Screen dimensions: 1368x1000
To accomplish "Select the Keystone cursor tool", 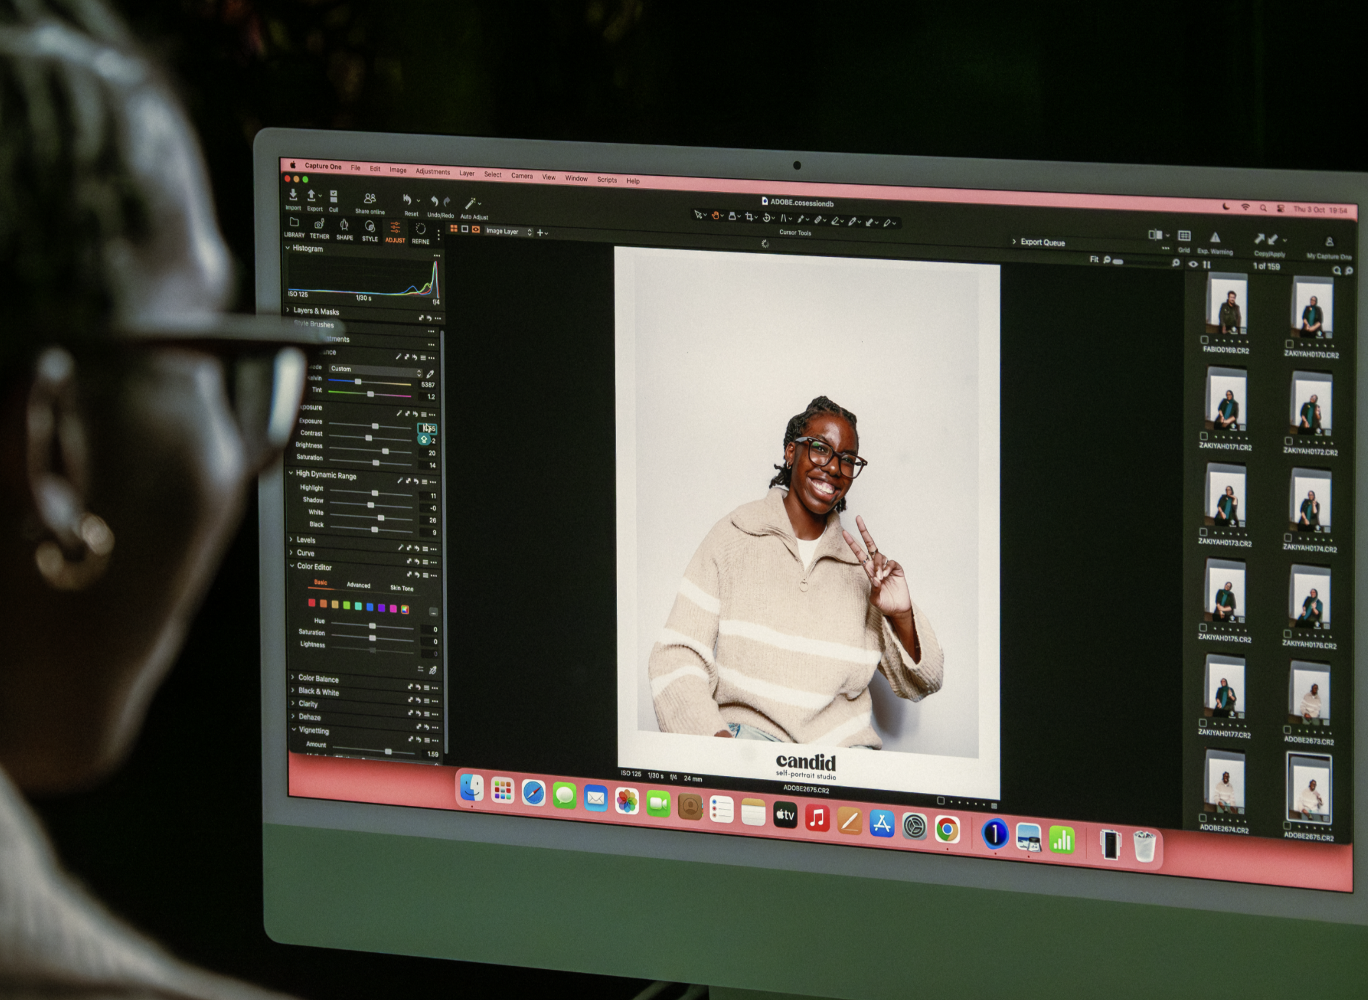I will pyautogui.click(x=785, y=218).
